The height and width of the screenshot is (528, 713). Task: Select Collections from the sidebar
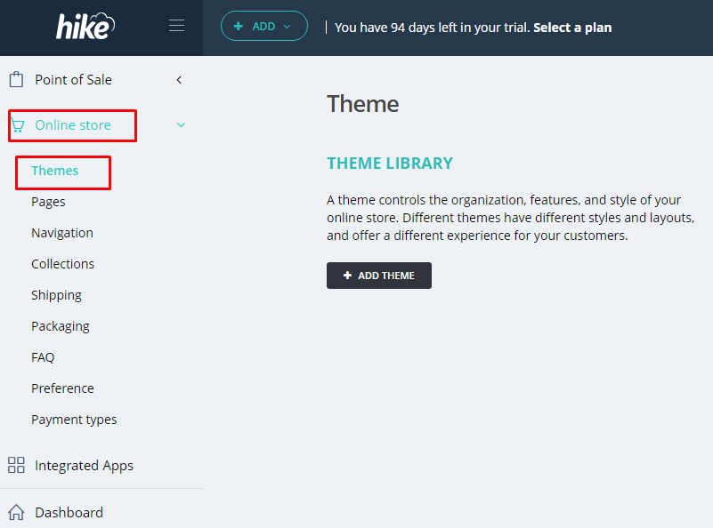click(x=62, y=264)
